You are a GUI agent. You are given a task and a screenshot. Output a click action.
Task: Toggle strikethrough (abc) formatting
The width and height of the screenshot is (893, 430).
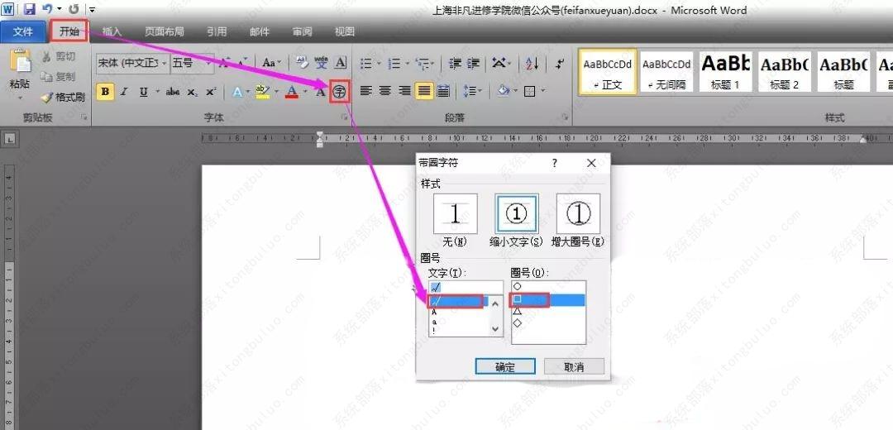[173, 92]
